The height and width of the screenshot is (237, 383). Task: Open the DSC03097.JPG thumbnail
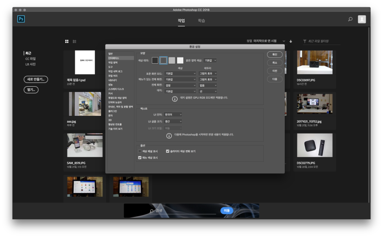[315, 62]
